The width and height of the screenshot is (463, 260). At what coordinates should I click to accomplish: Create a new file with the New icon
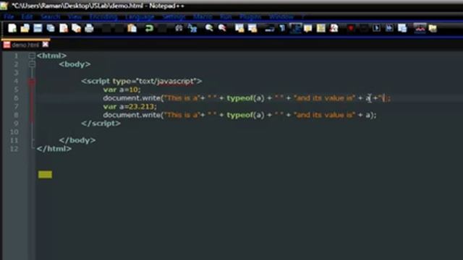(12, 28)
